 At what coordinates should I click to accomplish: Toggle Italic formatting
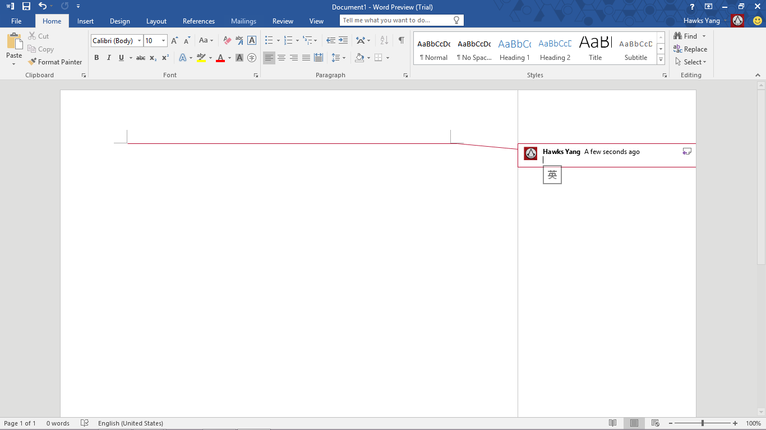(x=109, y=58)
